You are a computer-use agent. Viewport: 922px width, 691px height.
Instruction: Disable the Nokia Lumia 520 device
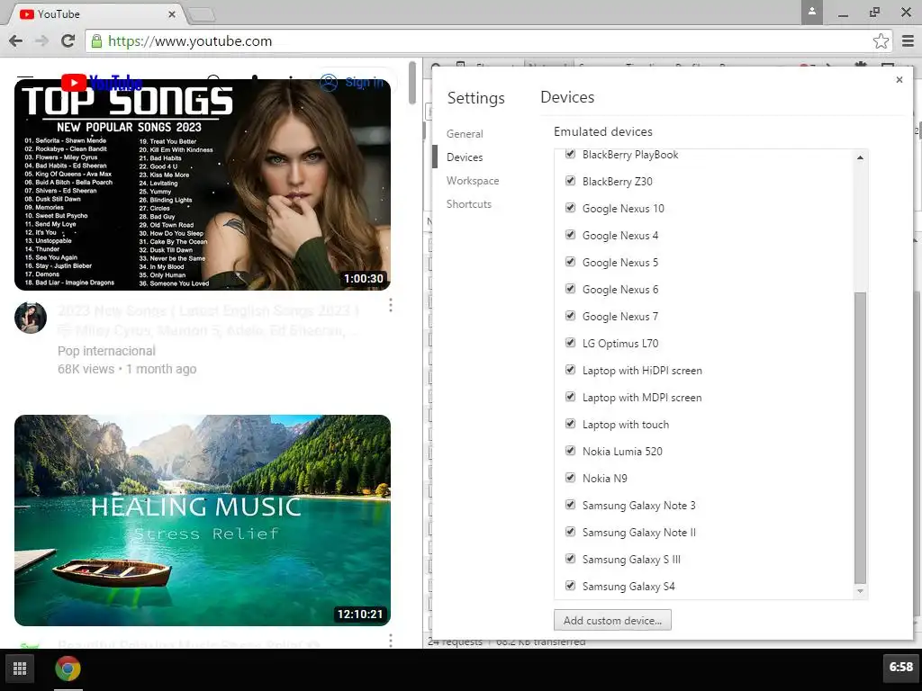point(570,451)
